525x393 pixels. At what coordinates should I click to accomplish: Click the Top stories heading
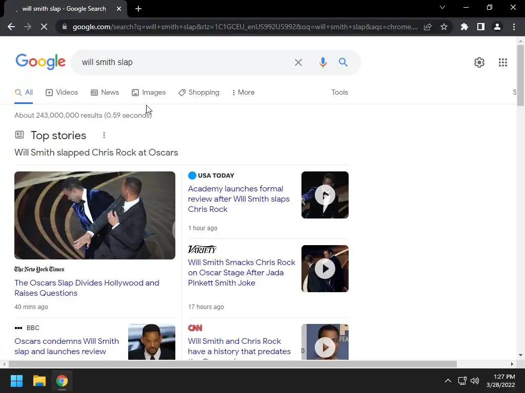click(x=58, y=135)
